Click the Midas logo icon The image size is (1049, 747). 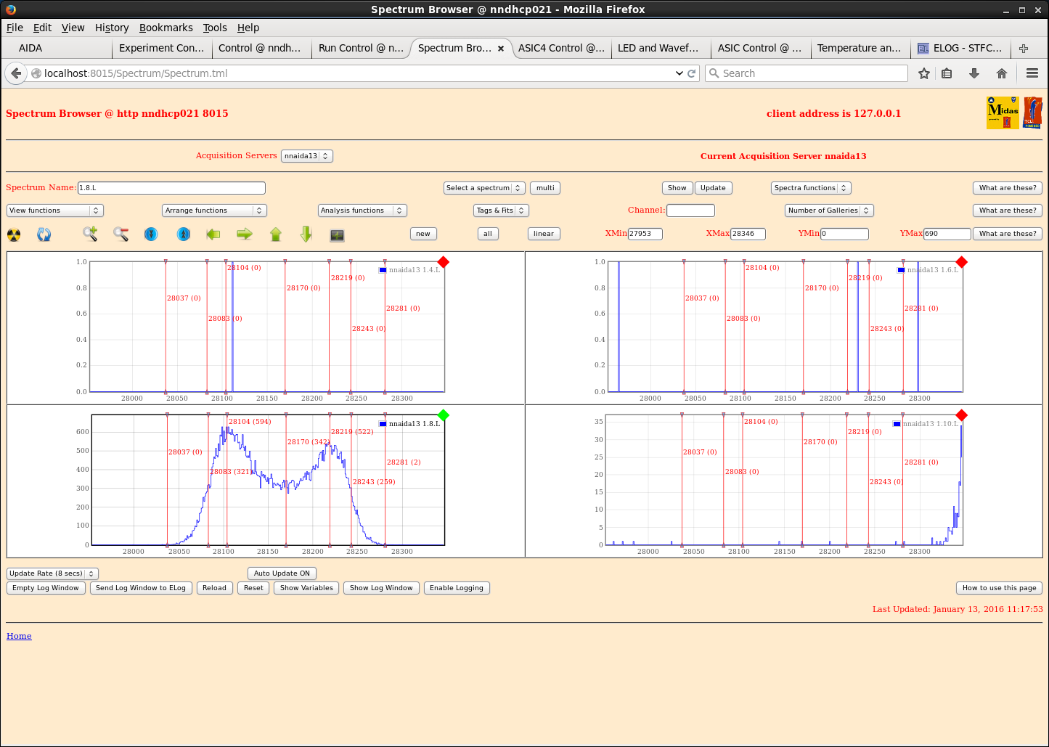1003,113
